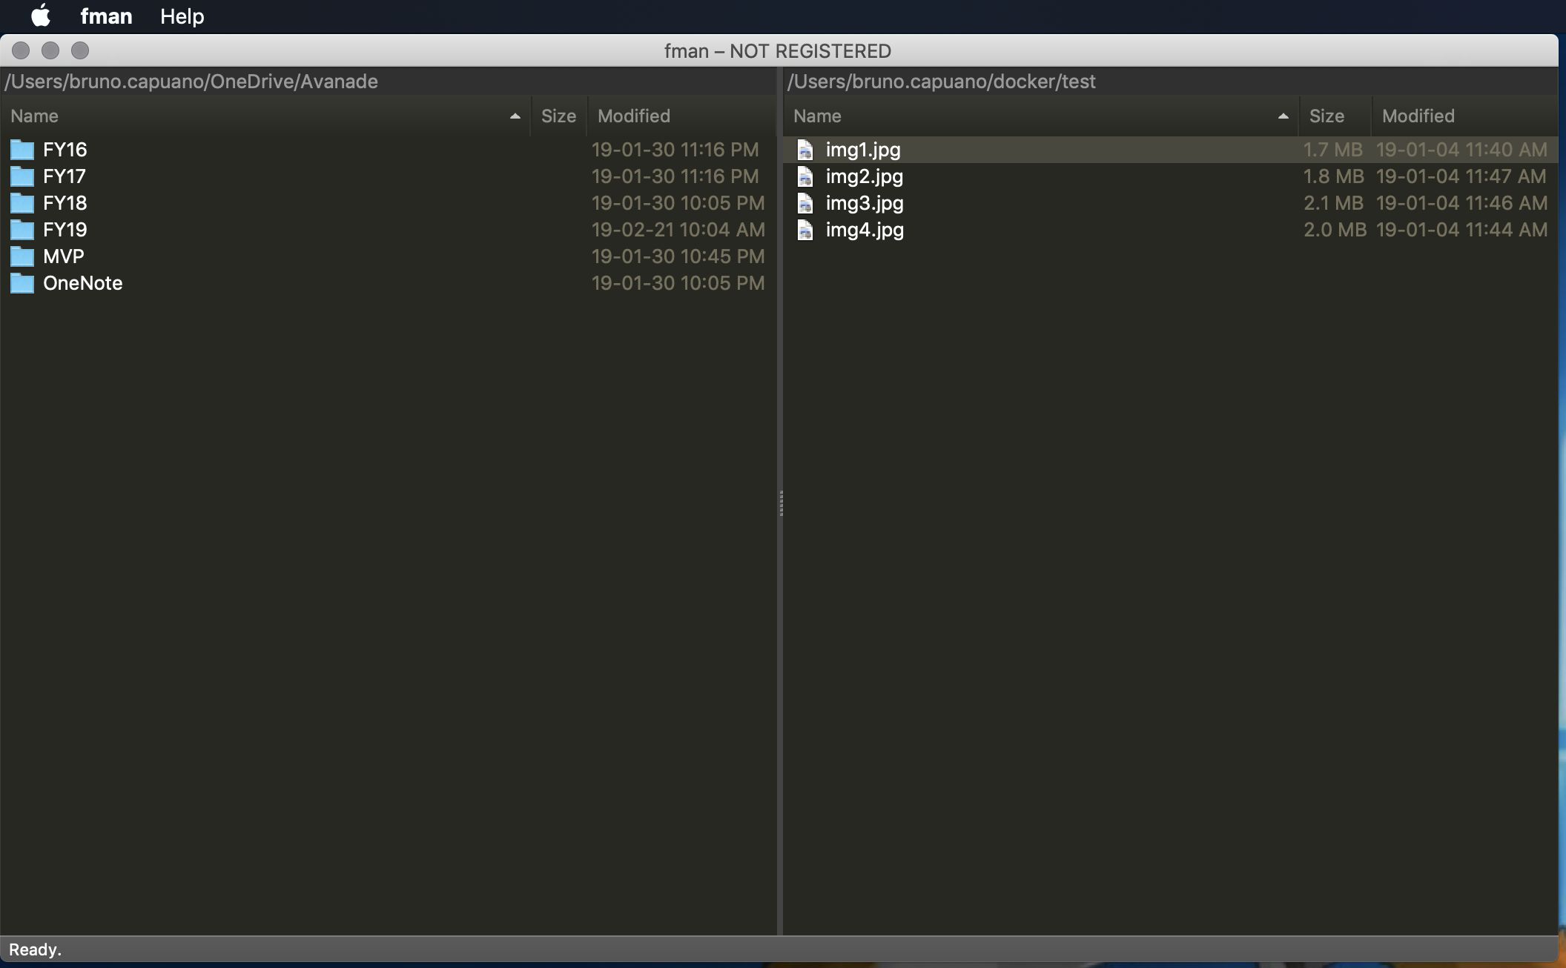
Task: Select the FY19 folder row
Action: click(x=65, y=231)
